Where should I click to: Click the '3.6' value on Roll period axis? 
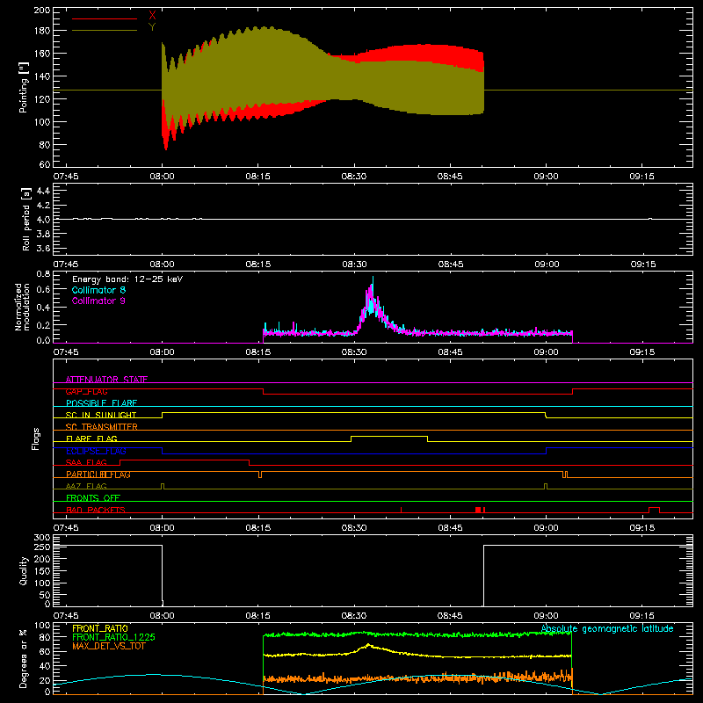pyautogui.click(x=43, y=248)
